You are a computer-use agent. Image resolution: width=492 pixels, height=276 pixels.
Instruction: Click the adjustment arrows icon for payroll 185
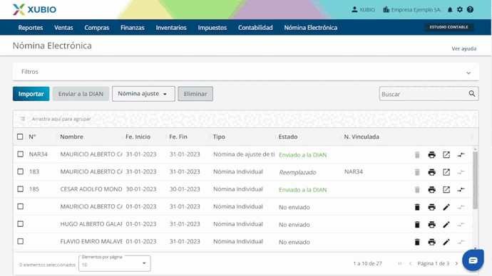[461, 190]
